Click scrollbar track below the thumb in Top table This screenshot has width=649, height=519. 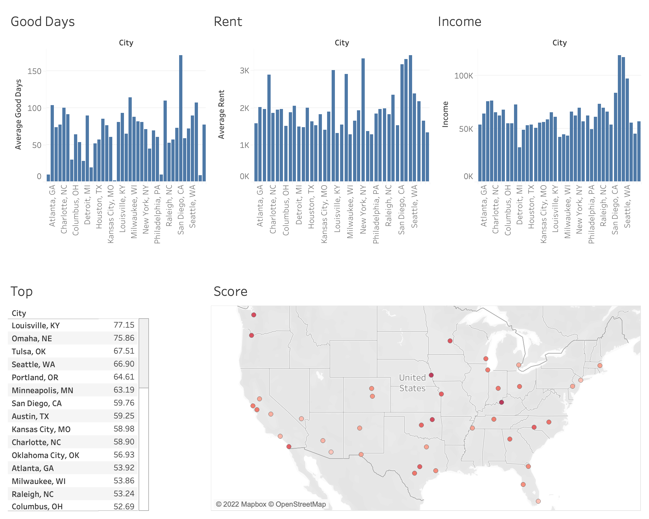(144, 449)
